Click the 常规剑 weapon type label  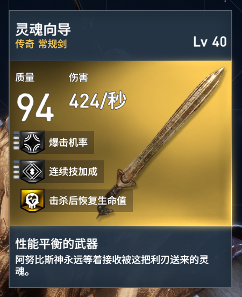pos(53,44)
